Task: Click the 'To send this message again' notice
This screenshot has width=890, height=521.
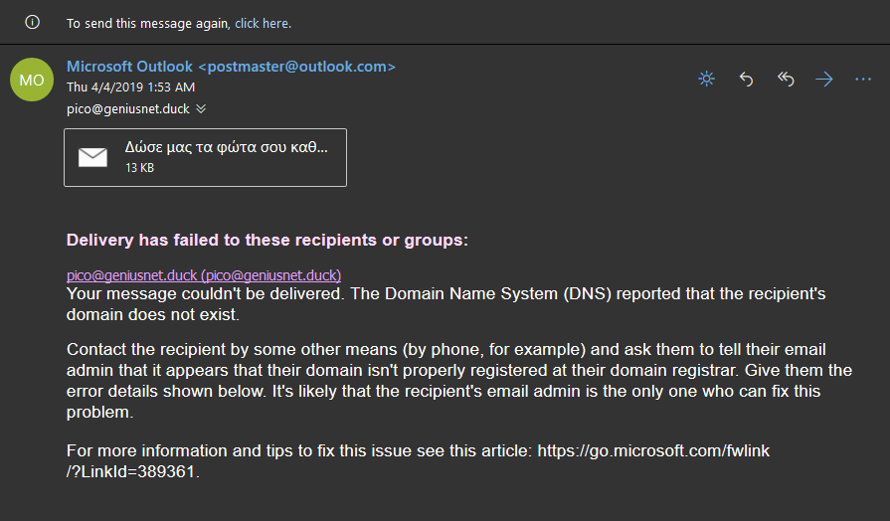Action: (148, 23)
